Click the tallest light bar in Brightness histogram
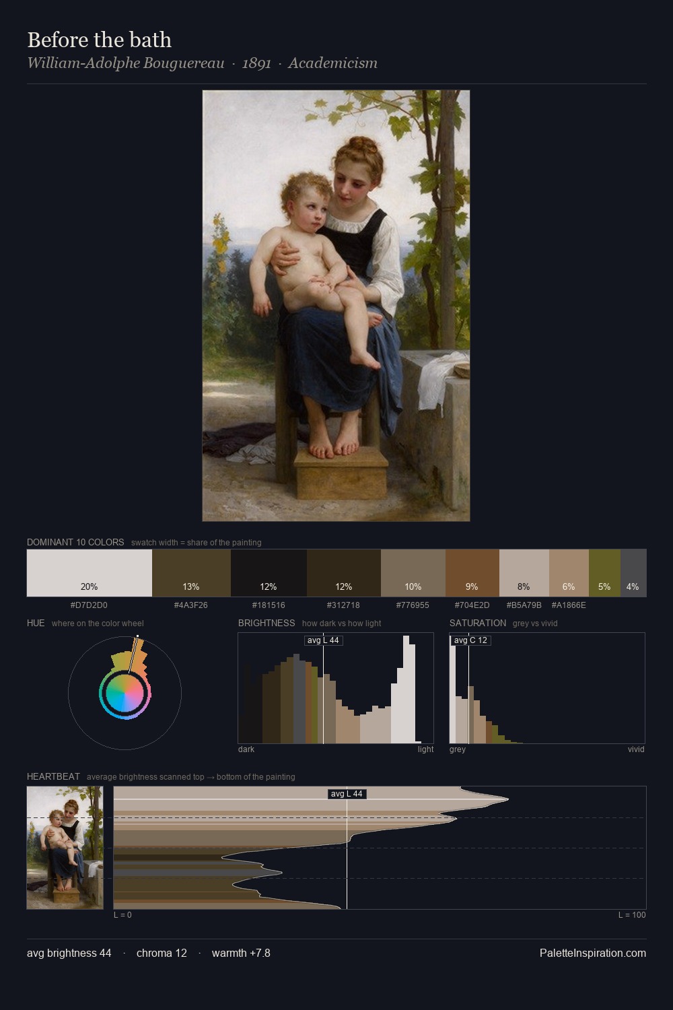Image resolution: width=673 pixels, height=1010 pixels. coord(406,689)
